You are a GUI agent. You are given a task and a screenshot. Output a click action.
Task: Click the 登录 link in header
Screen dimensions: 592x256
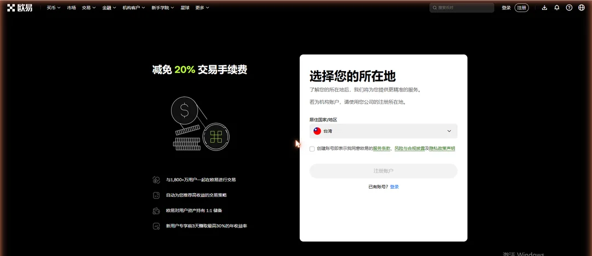point(506,8)
